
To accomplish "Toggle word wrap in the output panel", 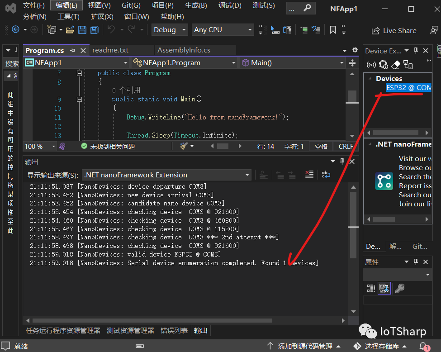I will coord(326,175).
